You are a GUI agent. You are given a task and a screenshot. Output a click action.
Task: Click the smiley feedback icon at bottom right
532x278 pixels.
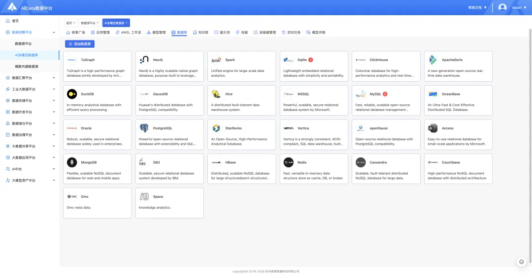pyautogui.click(x=522, y=262)
